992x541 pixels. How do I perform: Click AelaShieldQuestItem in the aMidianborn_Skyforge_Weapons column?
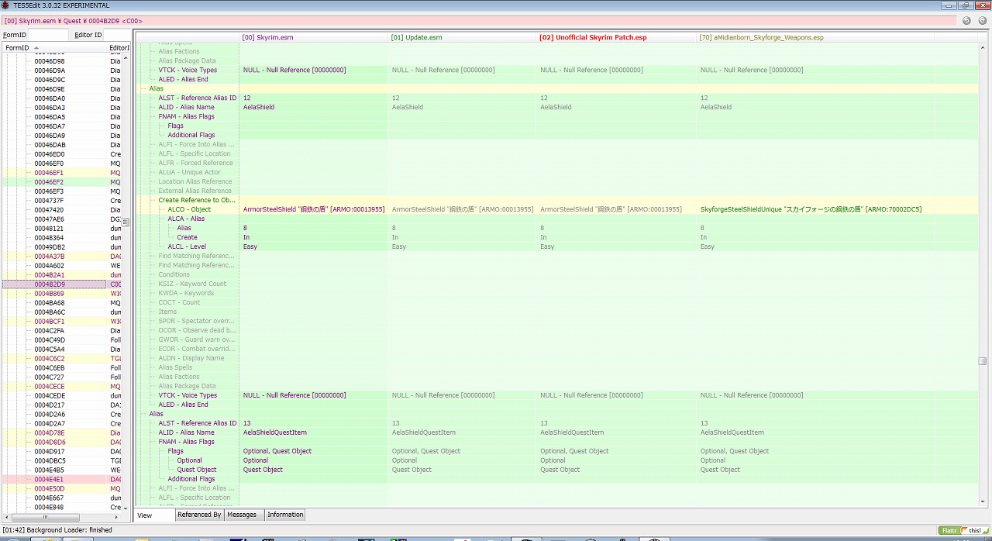732,432
